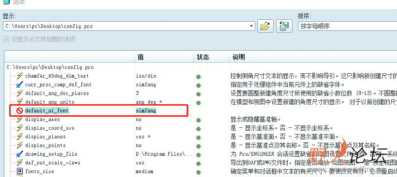Click the save configuration copy icon
The width and height of the screenshot is (397, 177).
click(284, 26)
